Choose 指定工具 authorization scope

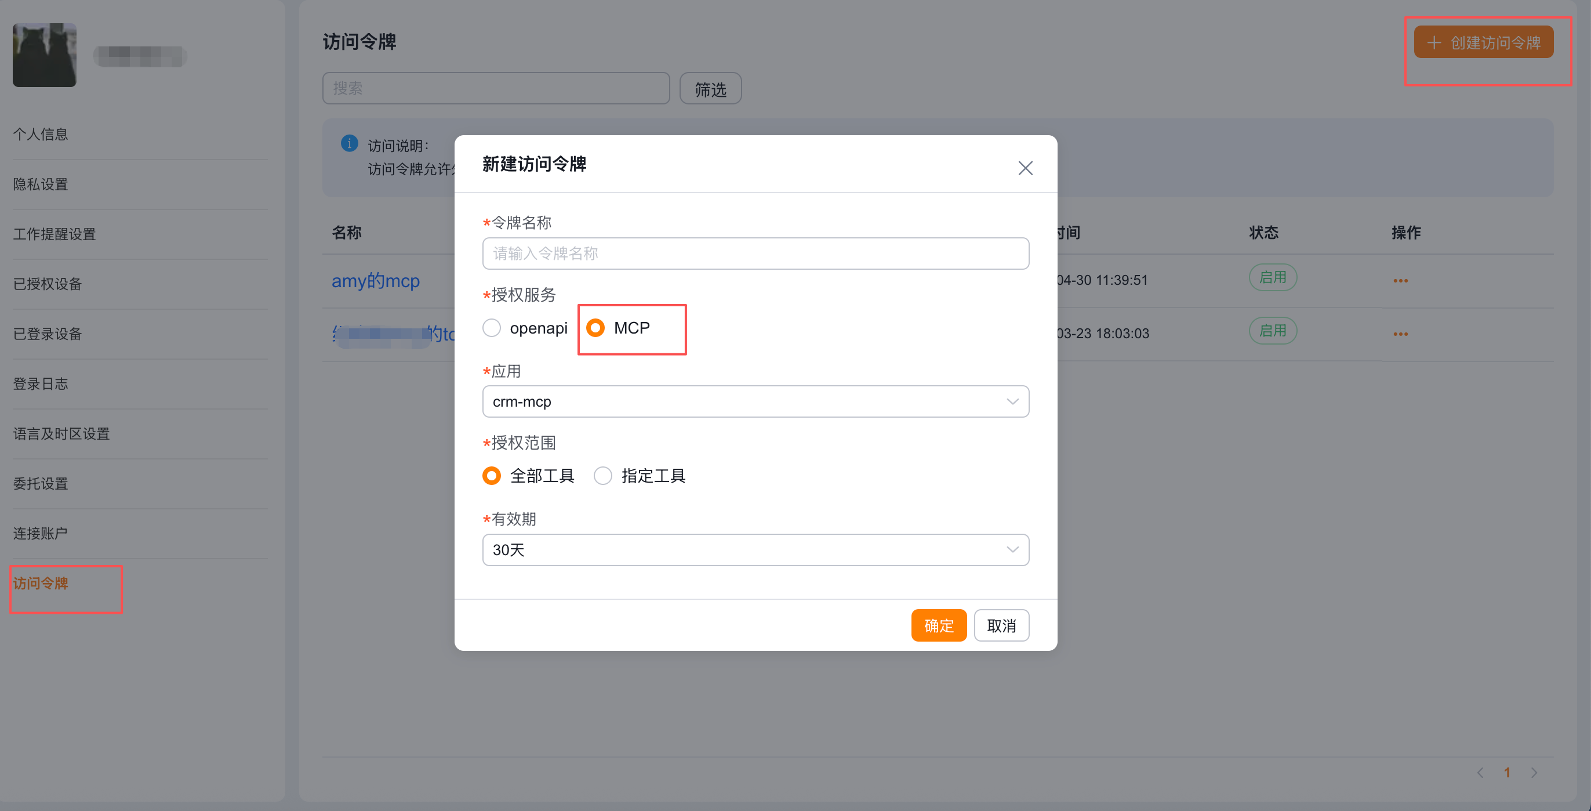pyautogui.click(x=639, y=476)
